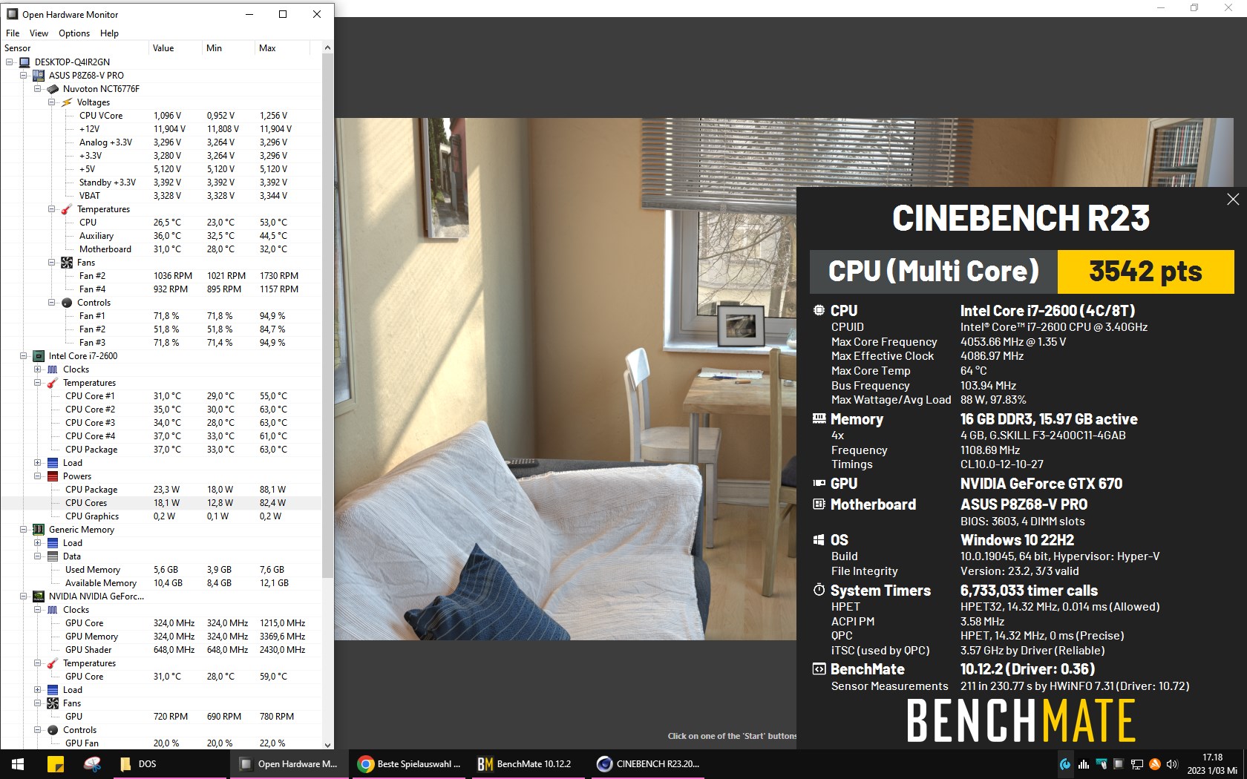Select the VBAT voltage row
1247x779 pixels.
pyautogui.click(x=161, y=196)
